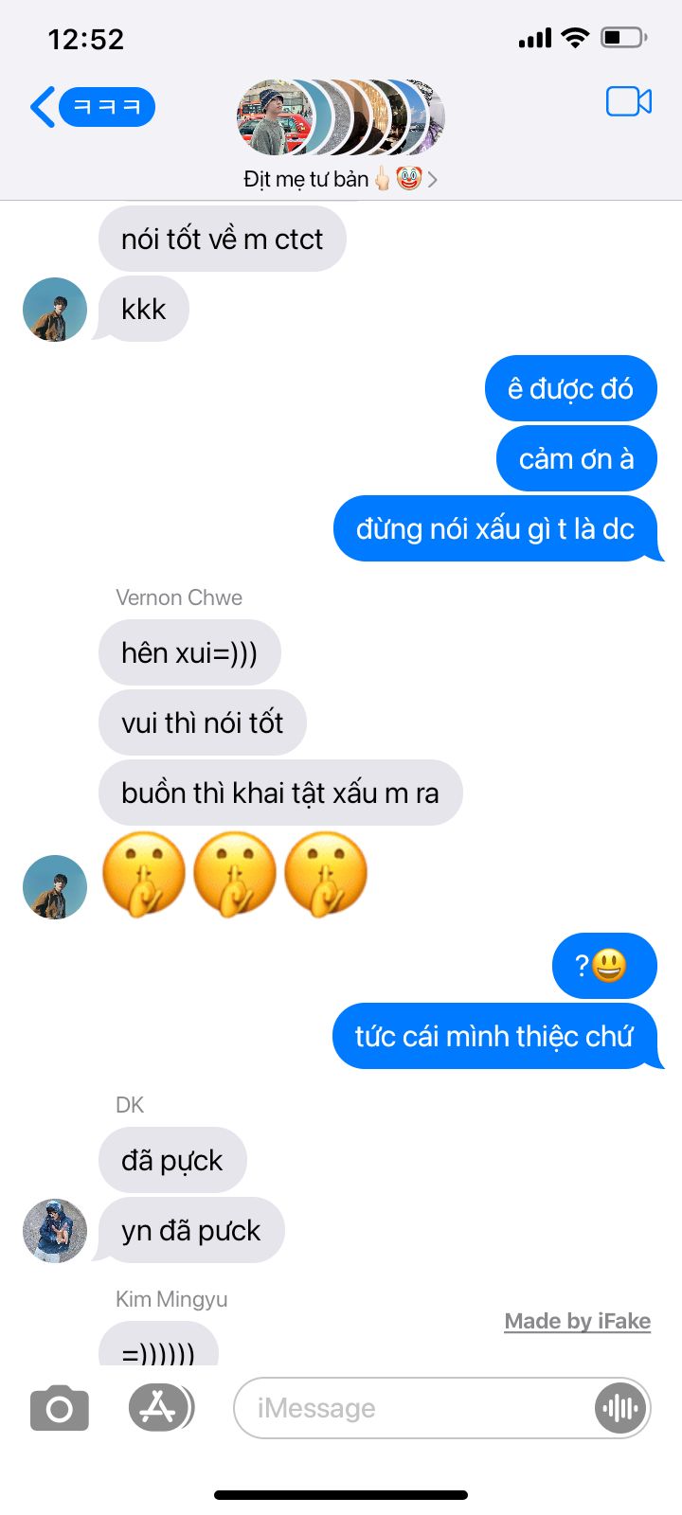Expand group details chevron beside name
This screenshot has height=1515, width=682.
coord(433,179)
